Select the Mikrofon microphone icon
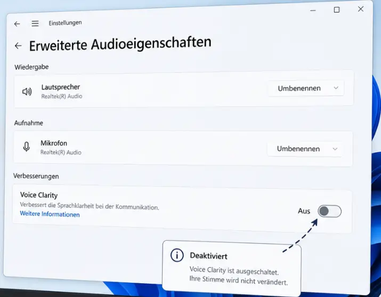Screen dimensions: 381x297 click(x=26, y=147)
